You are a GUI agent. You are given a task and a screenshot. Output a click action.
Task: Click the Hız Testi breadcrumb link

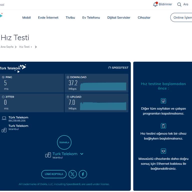[24, 47]
